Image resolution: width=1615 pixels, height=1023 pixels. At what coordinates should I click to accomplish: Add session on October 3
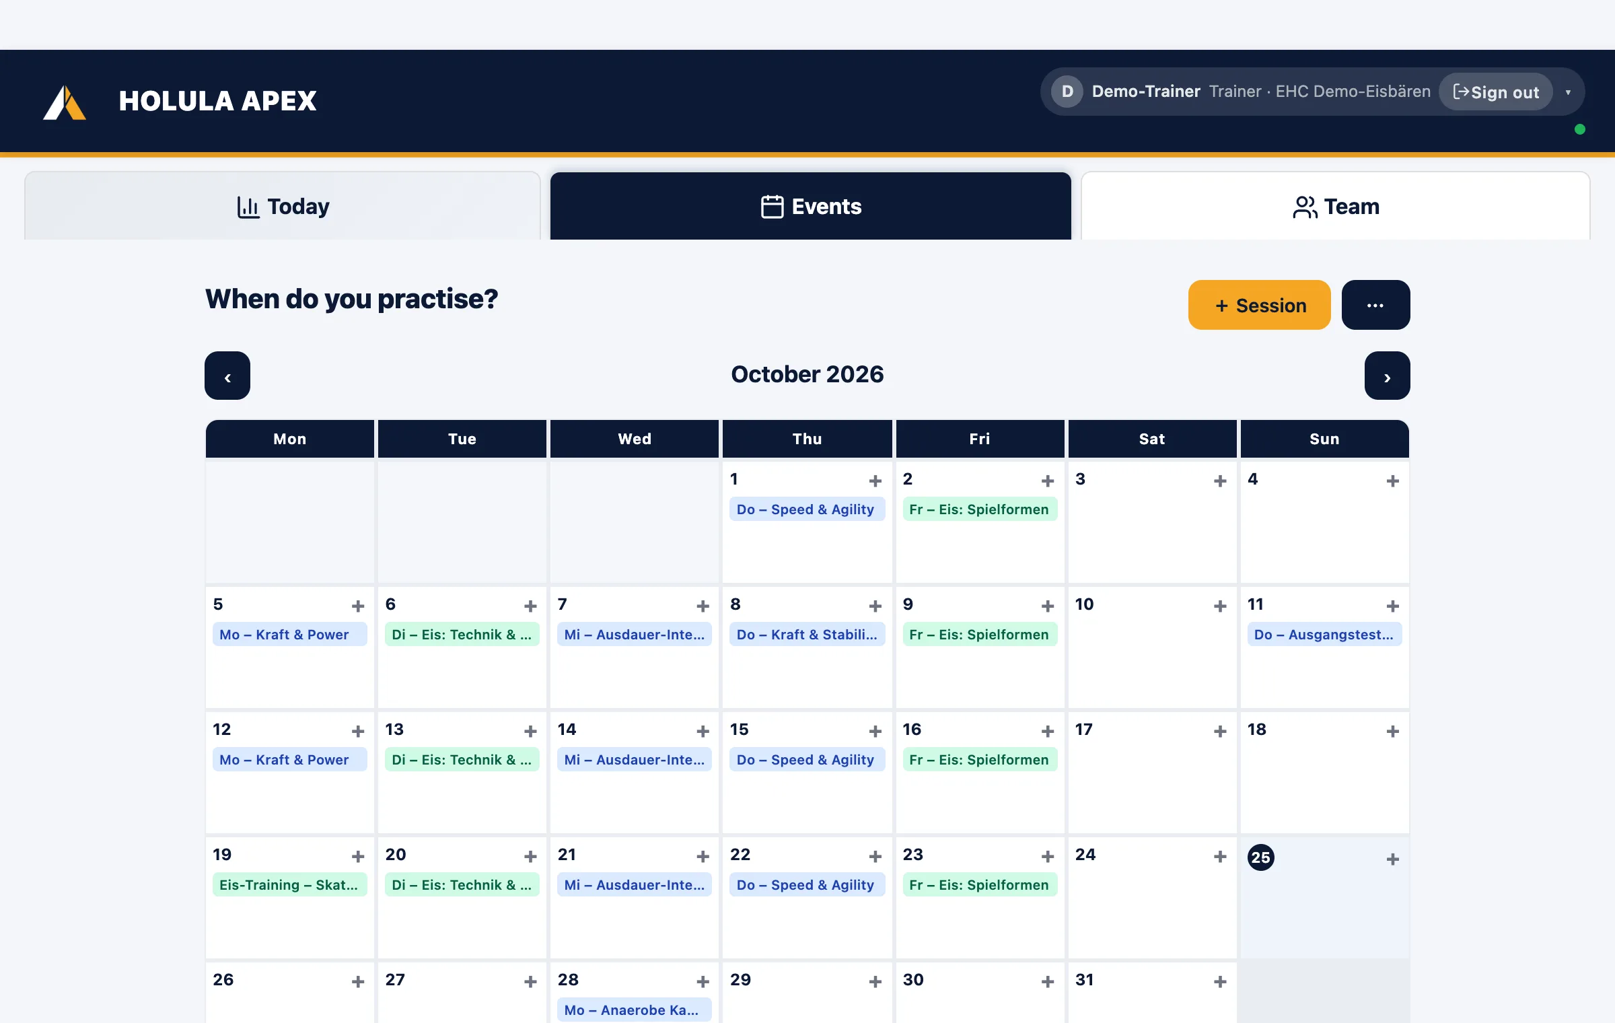1220,481
